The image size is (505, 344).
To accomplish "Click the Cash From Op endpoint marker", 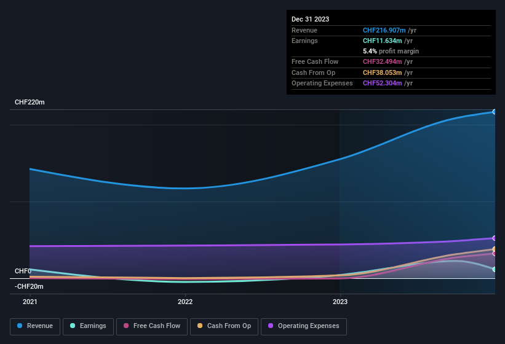I will (494, 249).
